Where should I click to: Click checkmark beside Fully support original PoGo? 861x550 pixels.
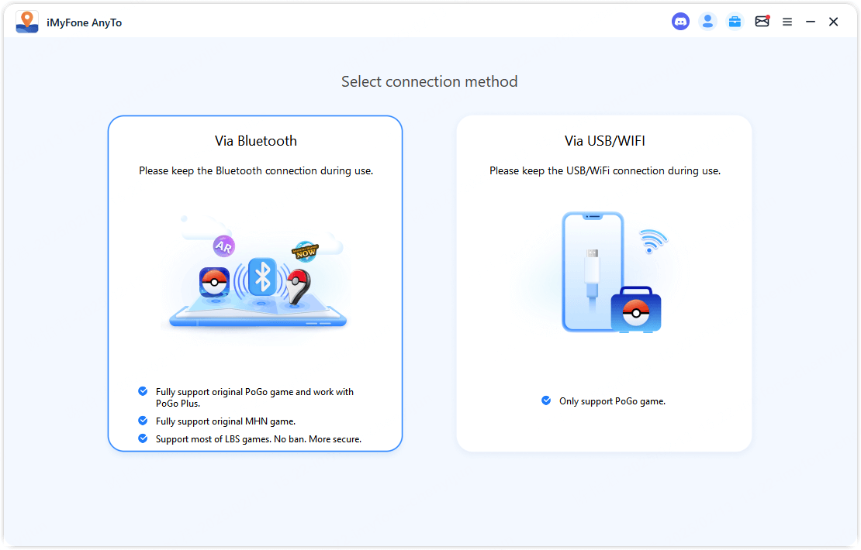143,392
